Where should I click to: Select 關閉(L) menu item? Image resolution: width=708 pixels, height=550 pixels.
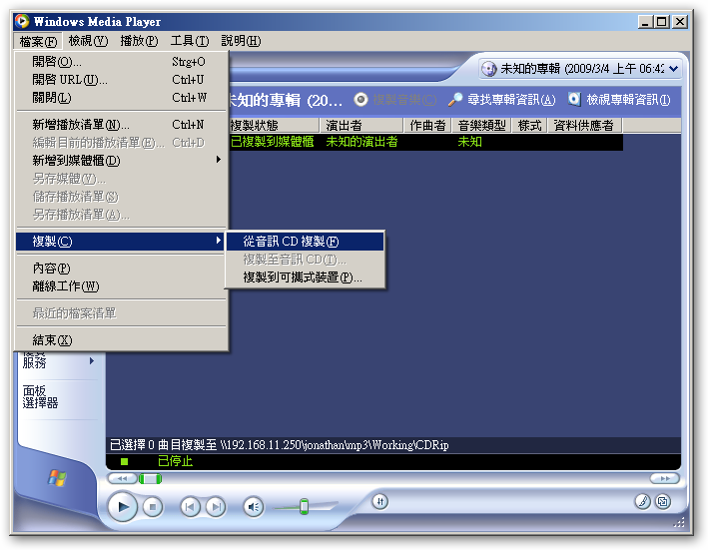click(121, 98)
